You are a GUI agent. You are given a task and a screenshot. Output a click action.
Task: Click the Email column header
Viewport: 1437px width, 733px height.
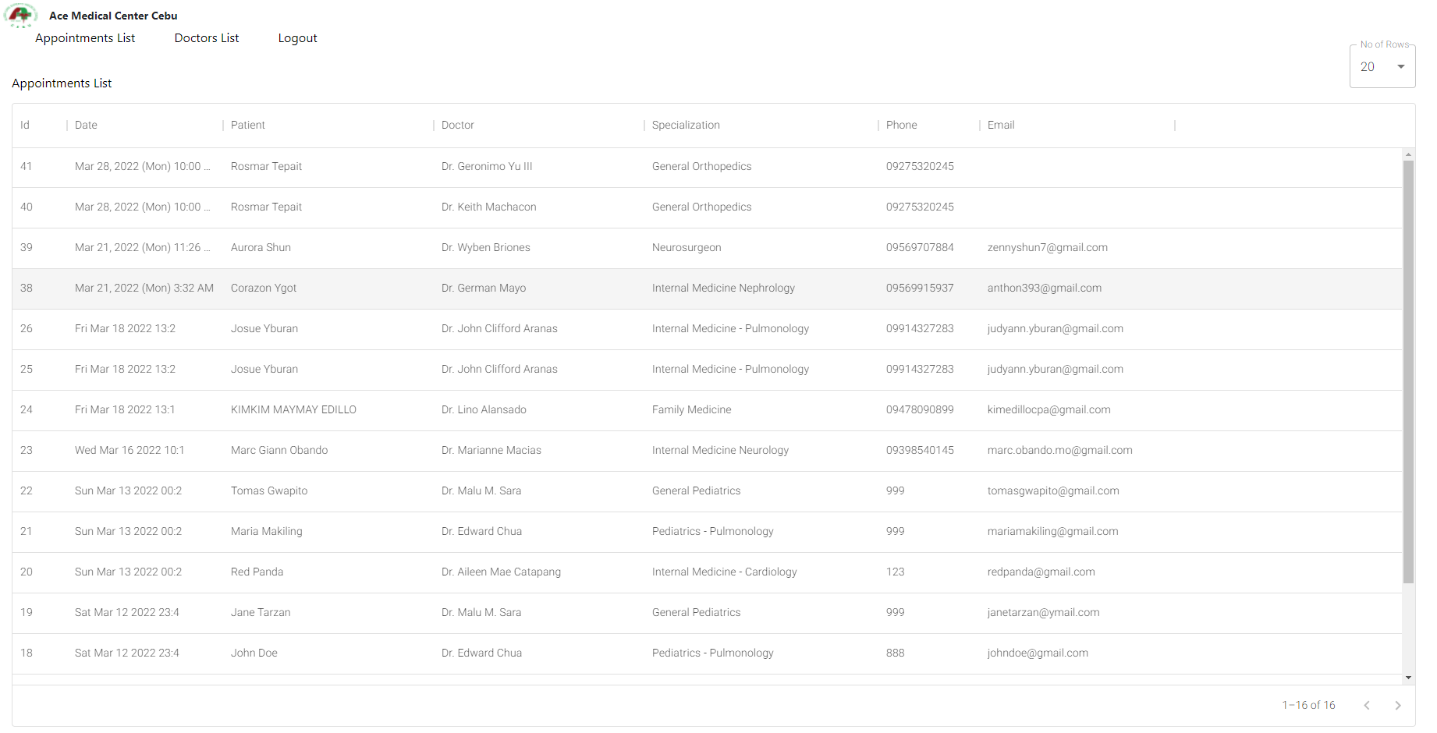(x=1001, y=125)
